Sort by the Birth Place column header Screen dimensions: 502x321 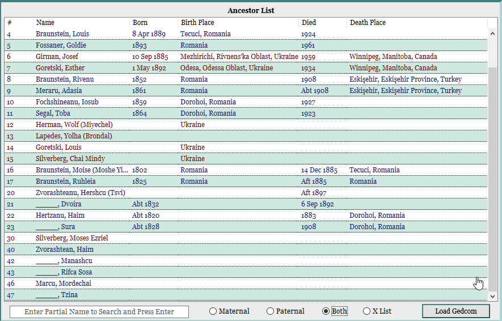tap(238, 23)
